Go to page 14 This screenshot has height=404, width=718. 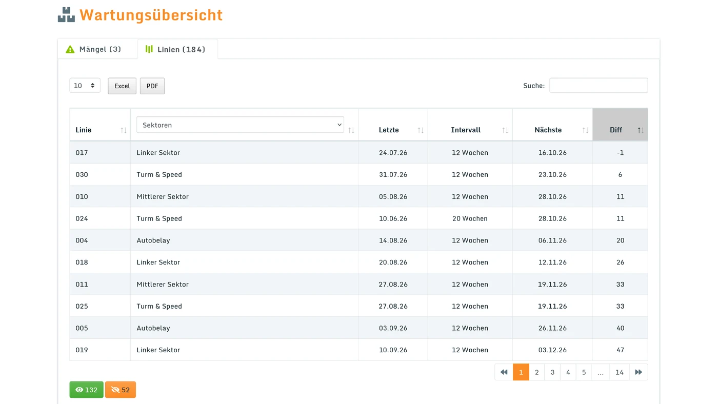coord(620,372)
